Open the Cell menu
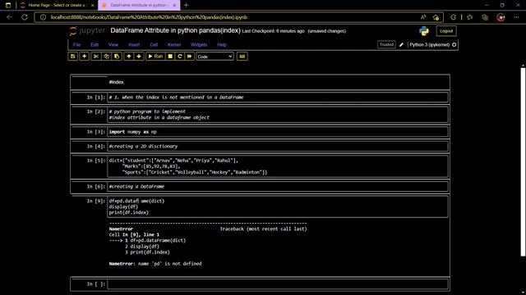Viewport: 526px width, 295px height. [x=154, y=45]
